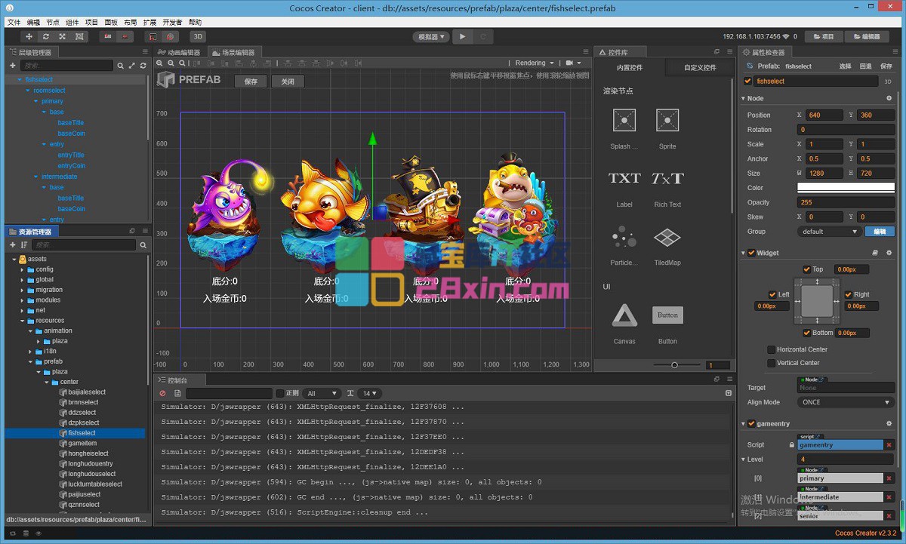Toggle the 3D view mode button

197,36
